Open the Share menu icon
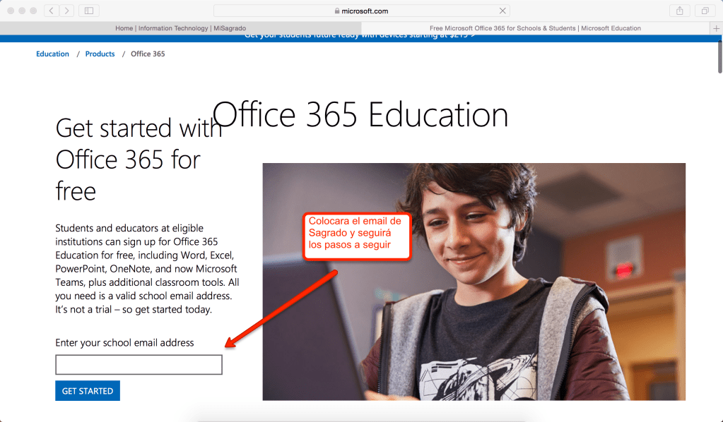 pyautogui.click(x=679, y=11)
